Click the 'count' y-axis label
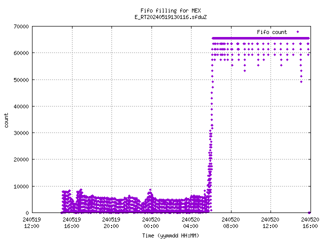Screen dimensions: 320x240 point(6,120)
